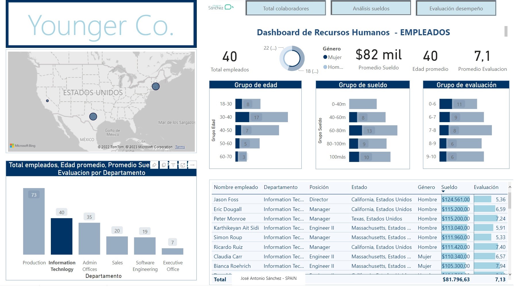Image resolution: width=514 pixels, height=287 pixels.
Task: Click the copy visual icon
Action: click(164, 165)
